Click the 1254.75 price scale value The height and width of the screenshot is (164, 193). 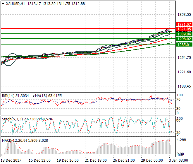184,58
